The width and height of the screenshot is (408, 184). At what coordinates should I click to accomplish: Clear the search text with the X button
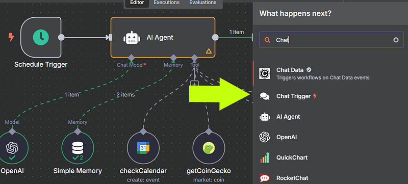pos(396,40)
